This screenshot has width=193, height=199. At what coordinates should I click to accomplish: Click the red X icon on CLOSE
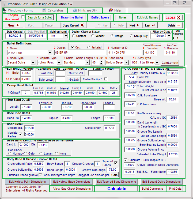tap(179, 17)
